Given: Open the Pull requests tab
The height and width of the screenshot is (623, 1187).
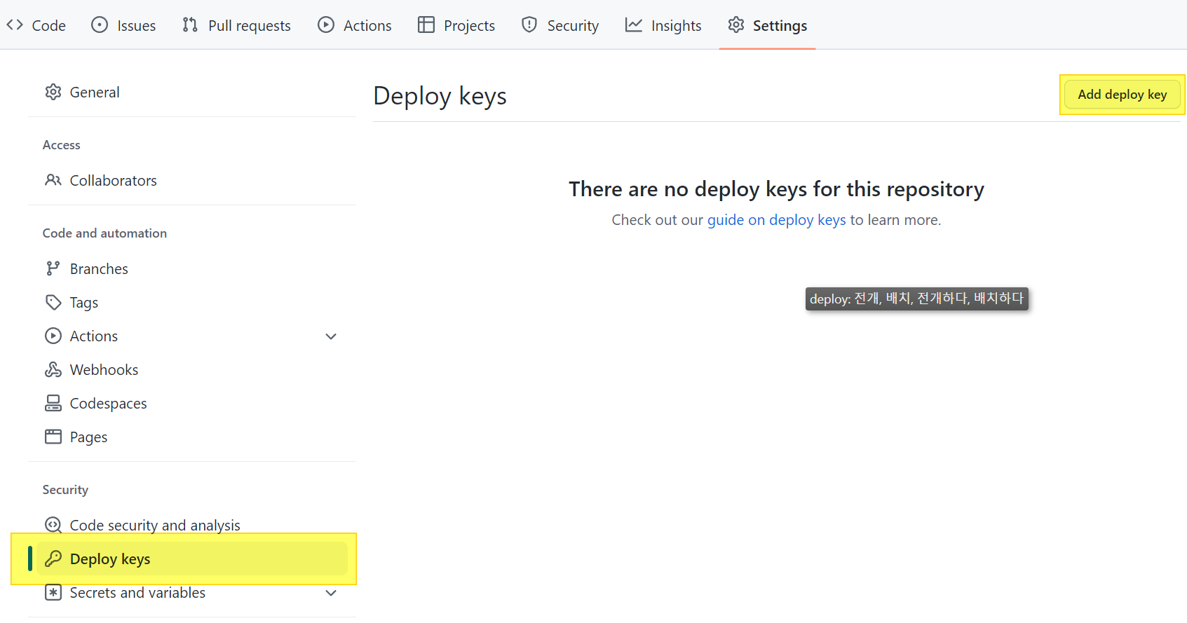Looking at the screenshot, I should click(236, 26).
